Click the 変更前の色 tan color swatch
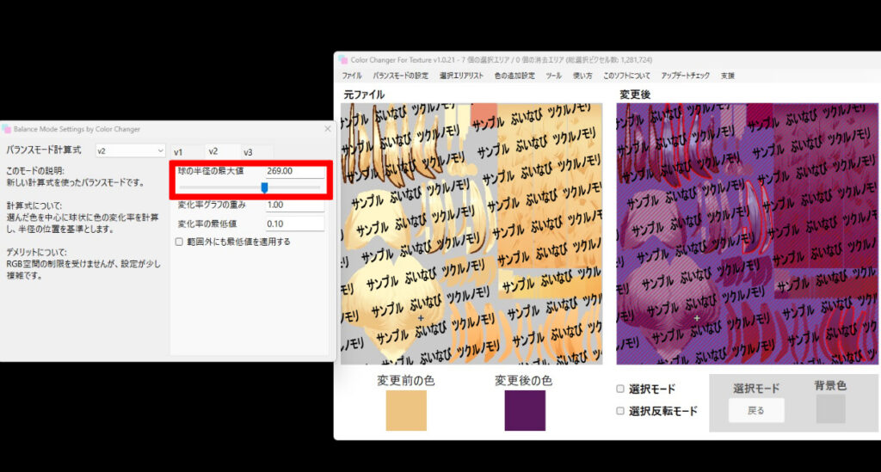881x472 pixels. 406,410
